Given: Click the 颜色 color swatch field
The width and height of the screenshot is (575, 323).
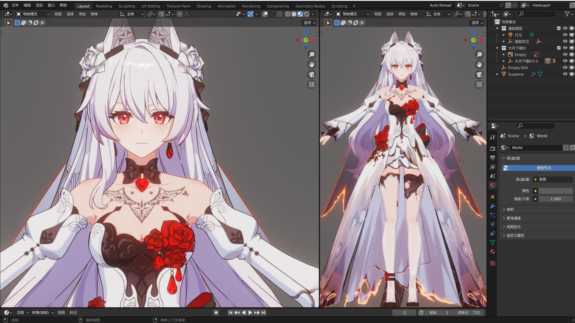Looking at the screenshot, I should coord(555,191).
